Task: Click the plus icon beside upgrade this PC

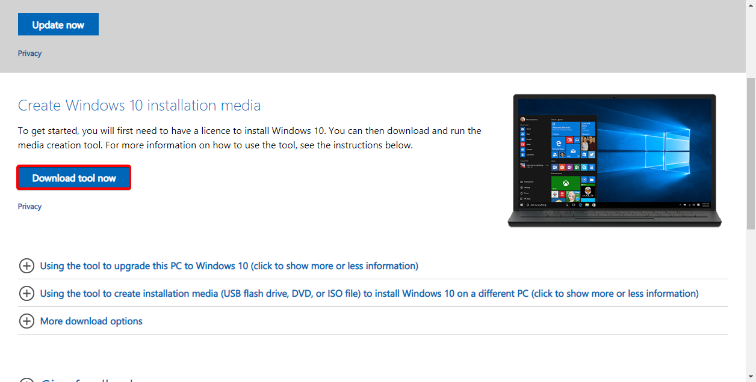Action: pos(26,266)
